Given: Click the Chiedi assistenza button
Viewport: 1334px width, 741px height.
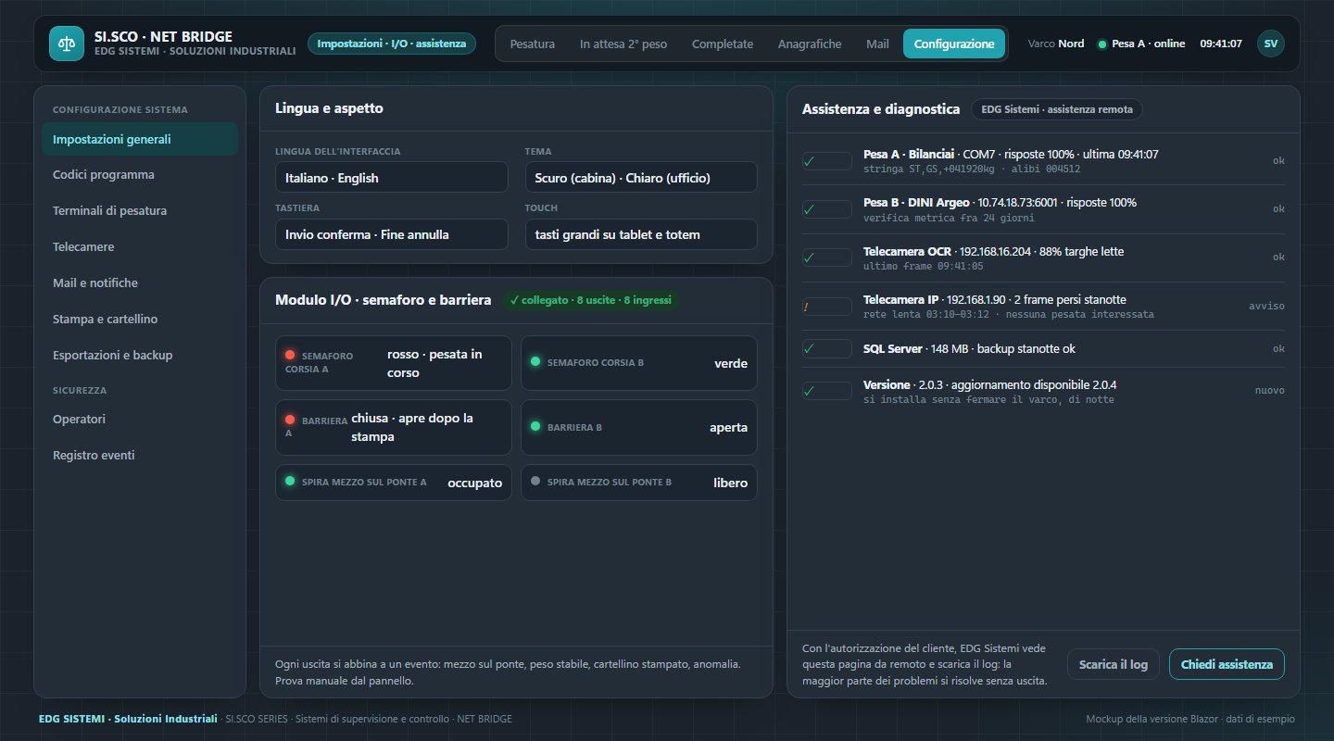Looking at the screenshot, I should click(1227, 664).
